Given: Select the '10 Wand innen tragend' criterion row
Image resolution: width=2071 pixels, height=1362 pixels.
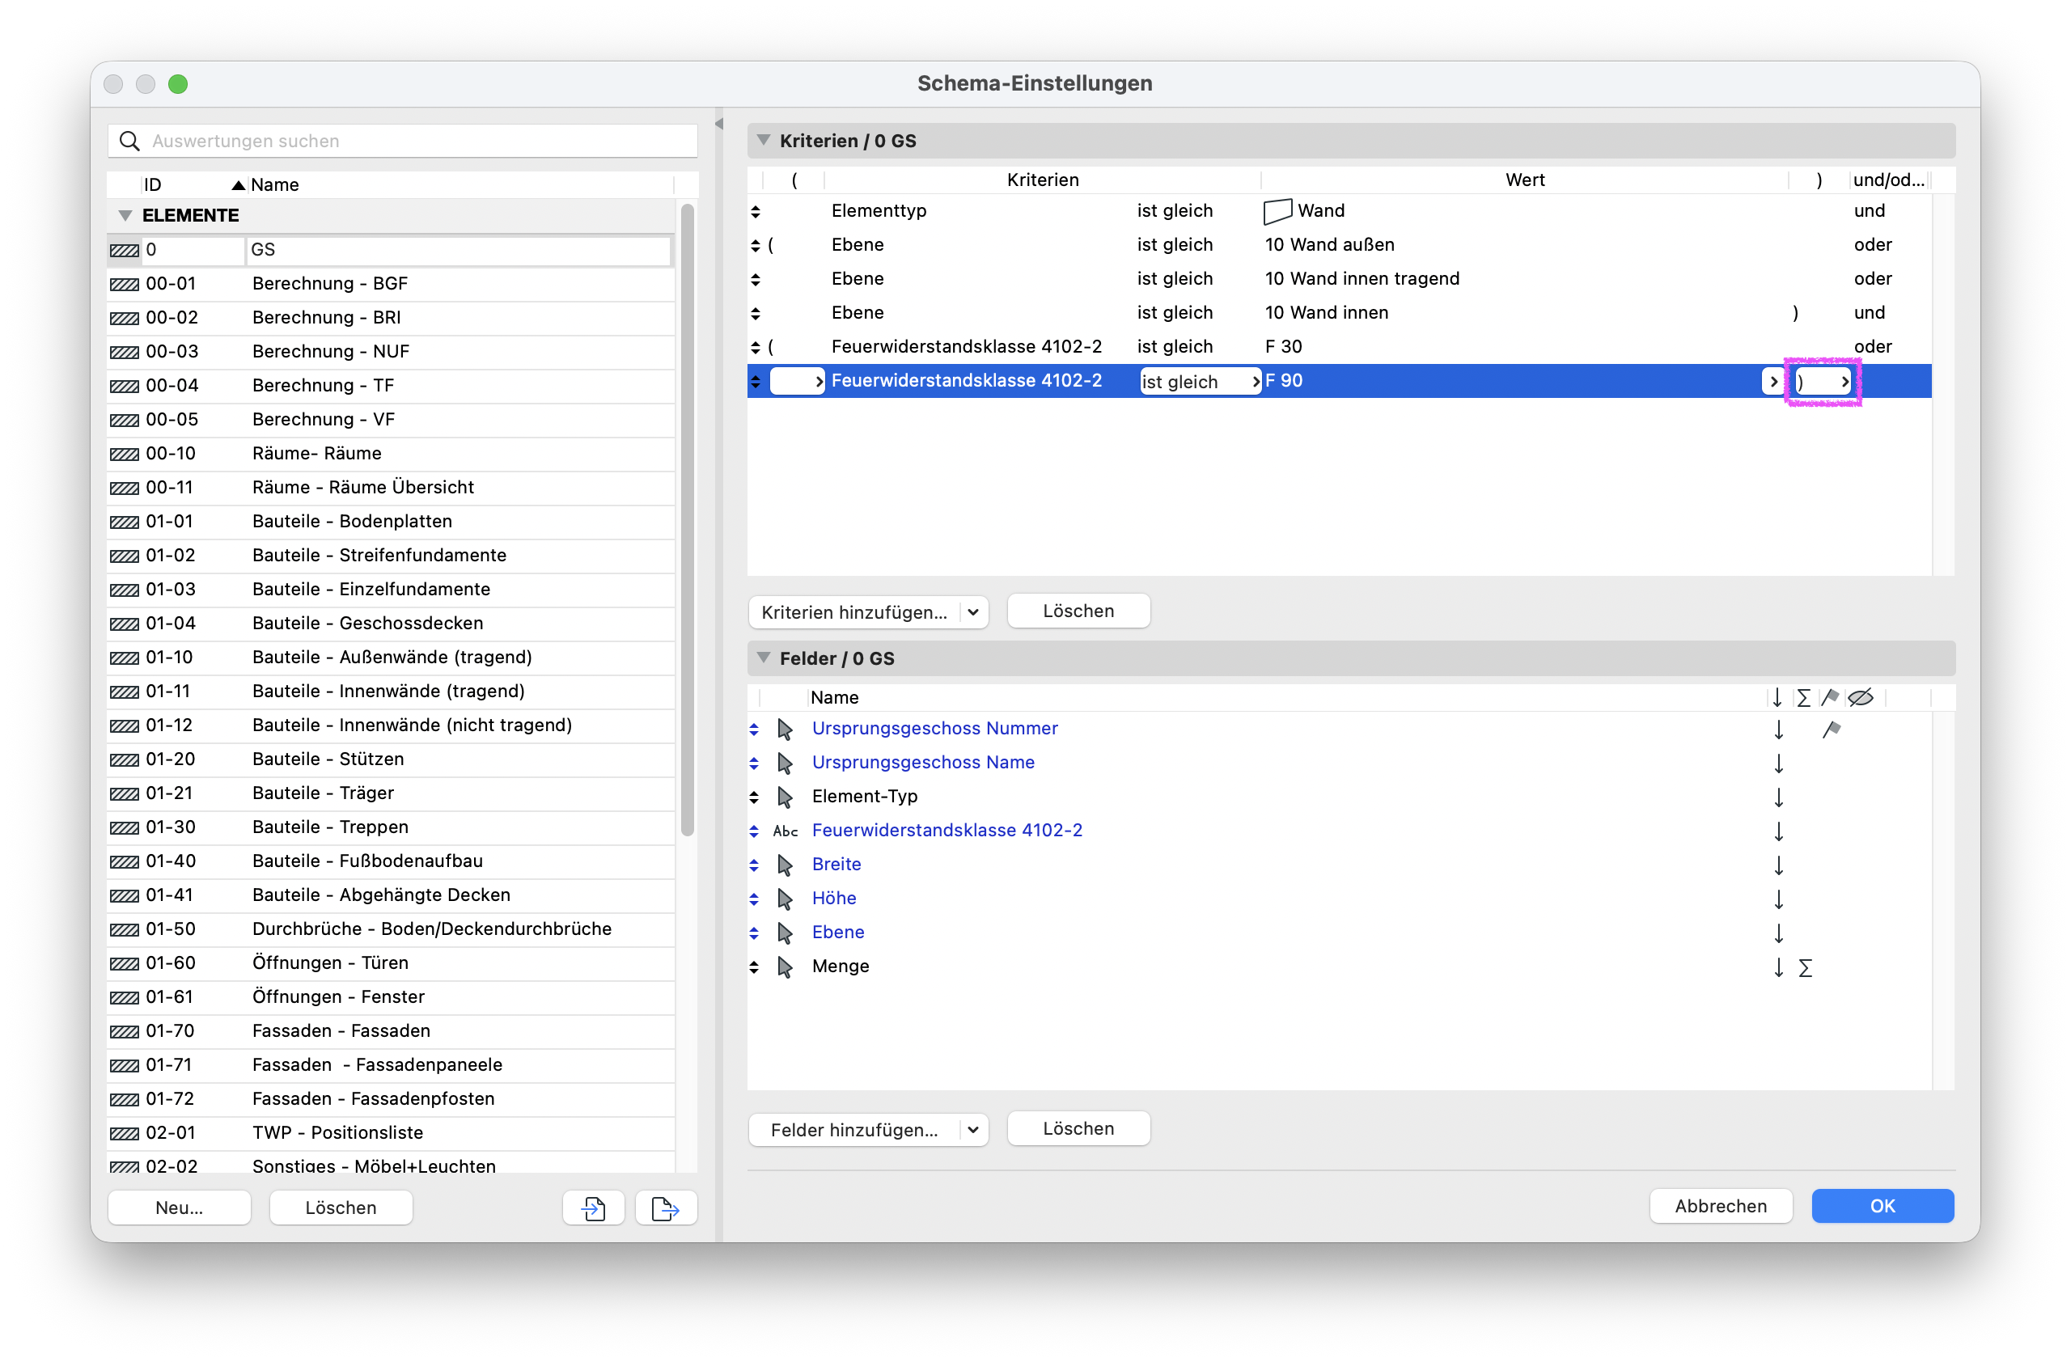Looking at the screenshot, I should [1339, 279].
